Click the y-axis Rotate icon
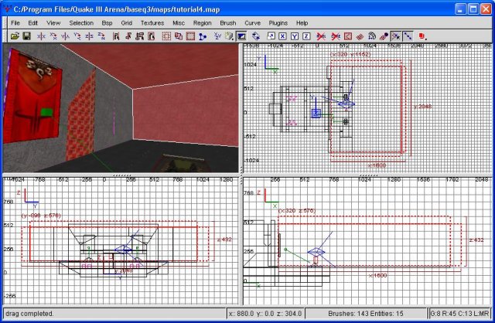This screenshot has height=323, width=495. (77, 36)
